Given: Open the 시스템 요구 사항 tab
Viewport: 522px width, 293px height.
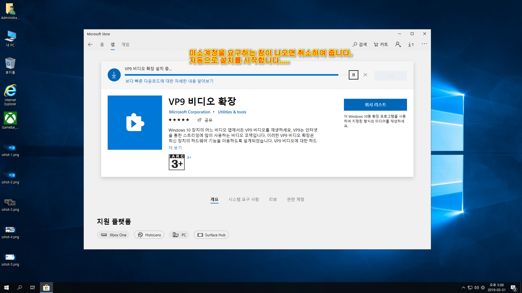Looking at the screenshot, I should tap(244, 199).
